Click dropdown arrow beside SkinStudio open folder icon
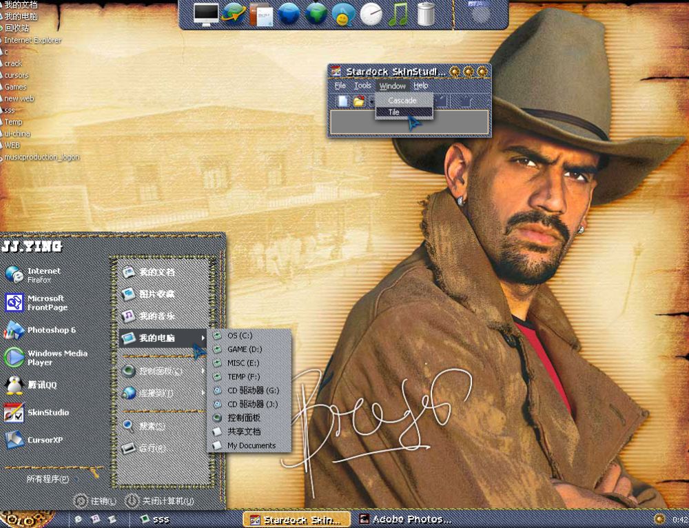689x528 pixels. click(370, 102)
